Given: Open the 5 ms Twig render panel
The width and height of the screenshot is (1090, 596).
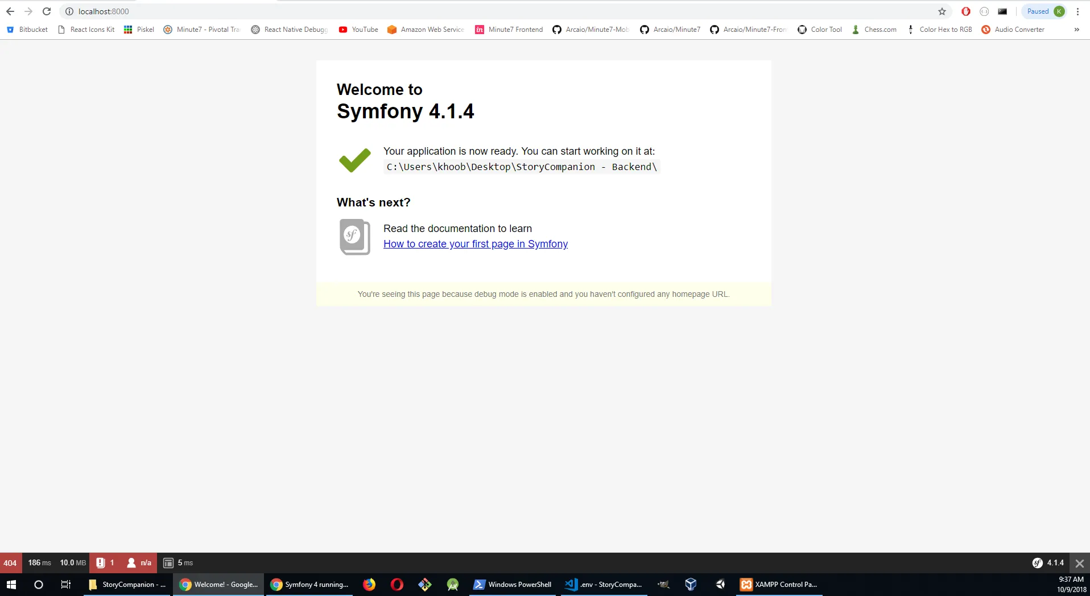Looking at the screenshot, I should (178, 563).
